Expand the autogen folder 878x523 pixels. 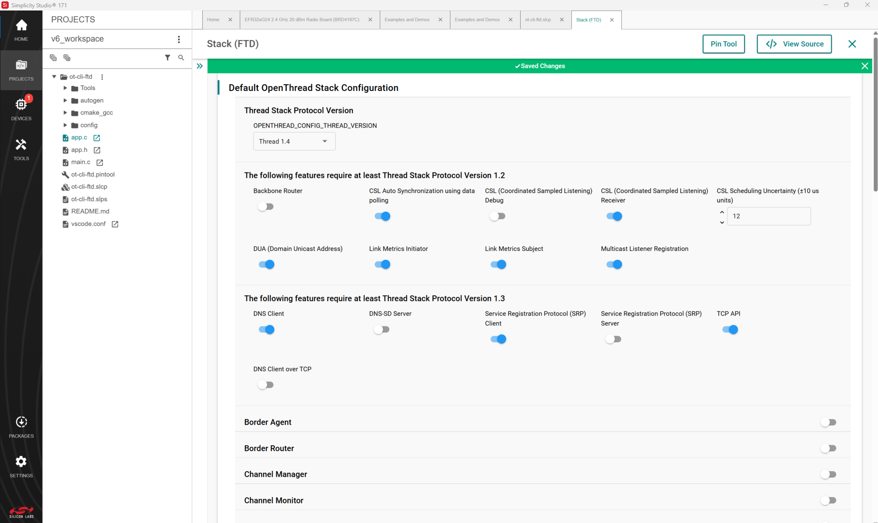pyautogui.click(x=65, y=101)
